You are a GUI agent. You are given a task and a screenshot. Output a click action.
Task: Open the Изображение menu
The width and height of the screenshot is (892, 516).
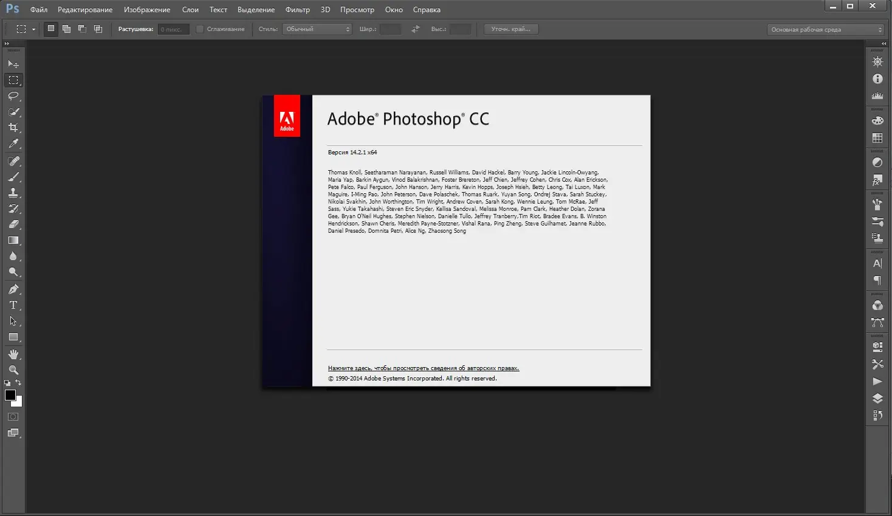[x=147, y=10]
